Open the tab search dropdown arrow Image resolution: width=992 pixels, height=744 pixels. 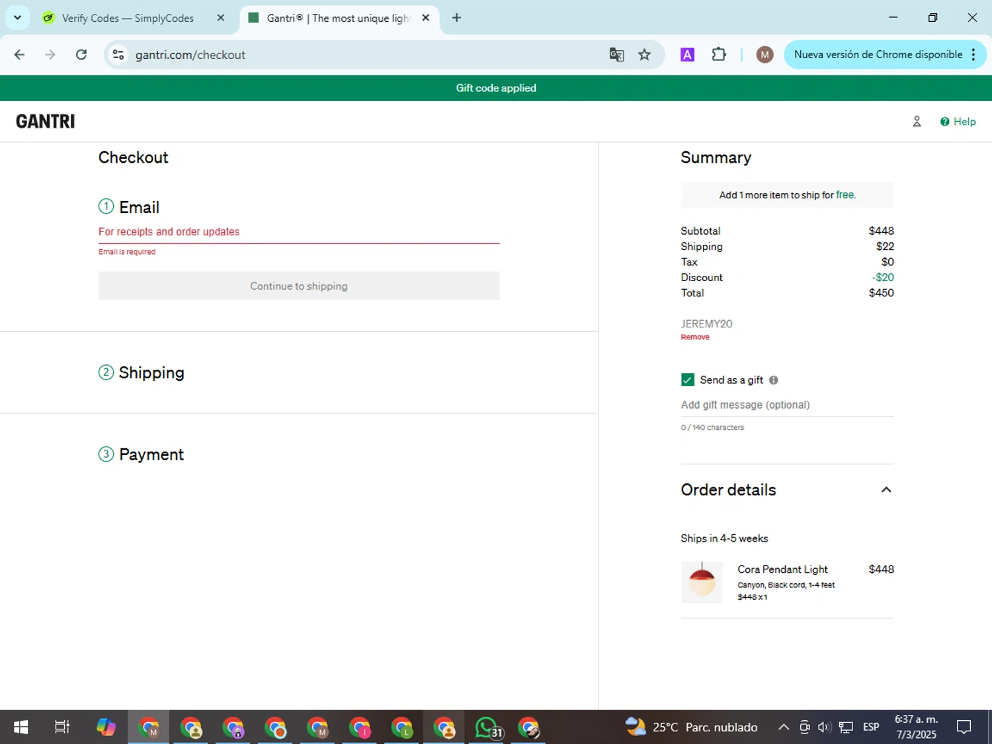pos(17,18)
